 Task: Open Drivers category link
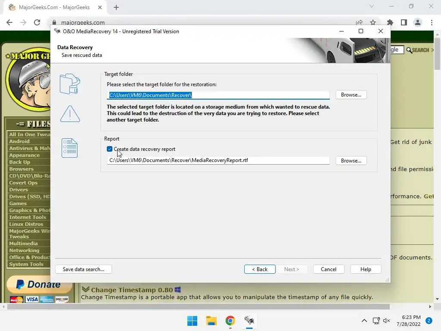18,190
